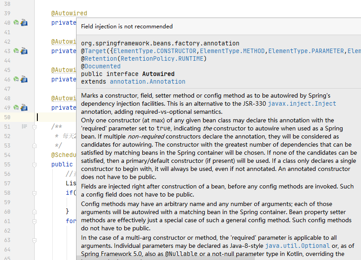This screenshot has width=361, height=260.
Task: Follow the javax.inject.Inject link
Action: pos(302,104)
